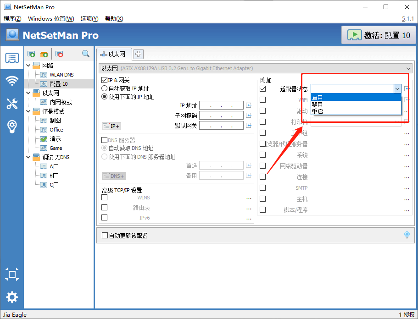Select the 以太网 adapter tab
The height and width of the screenshot is (319, 418).
114,55
